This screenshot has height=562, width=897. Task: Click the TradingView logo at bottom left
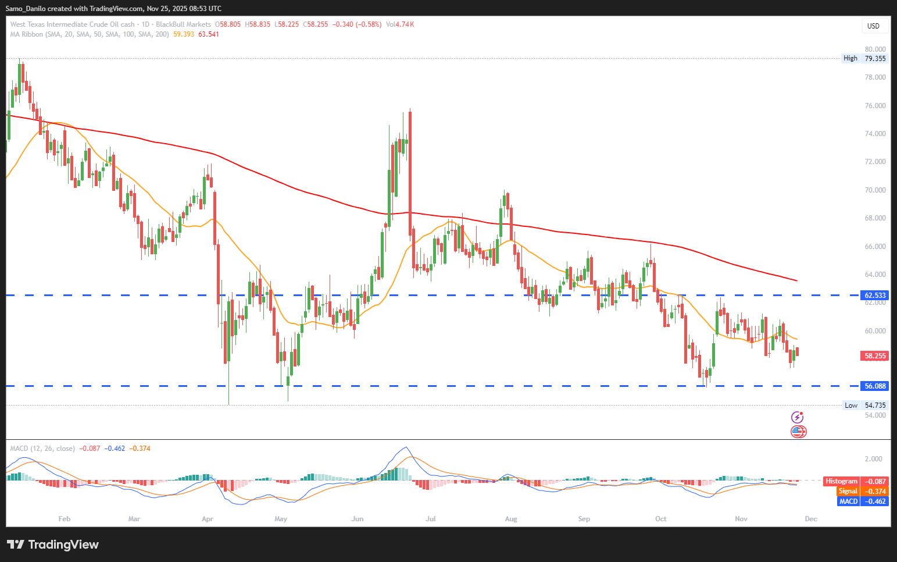53,545
